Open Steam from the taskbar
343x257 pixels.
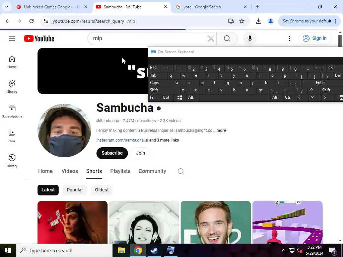coord(154,250)
